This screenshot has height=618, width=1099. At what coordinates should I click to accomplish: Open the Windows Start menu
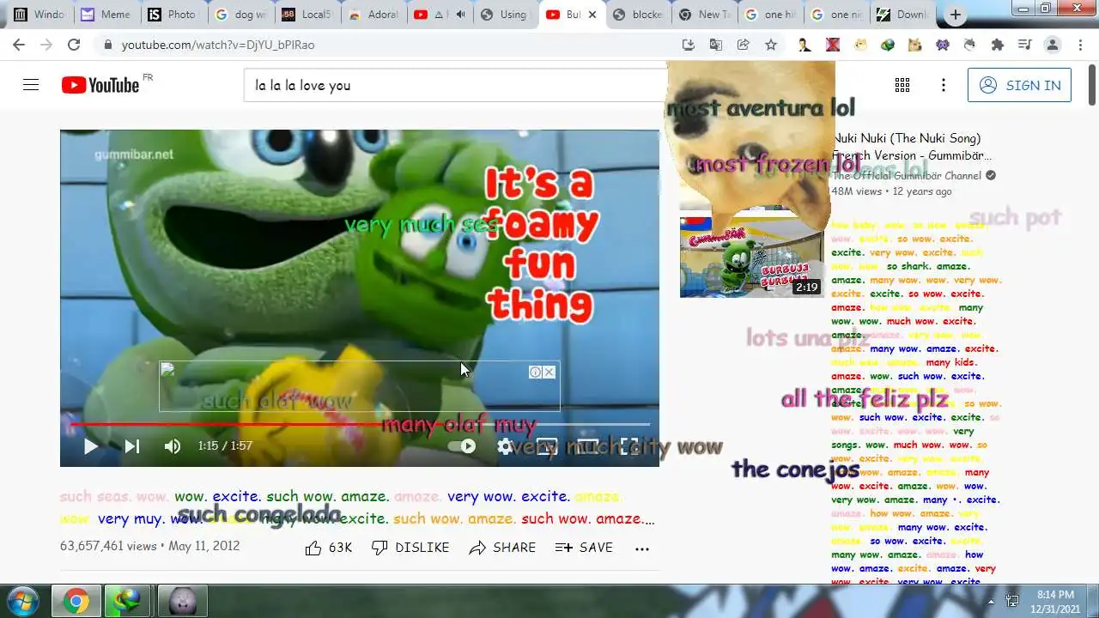coord(22,601)
